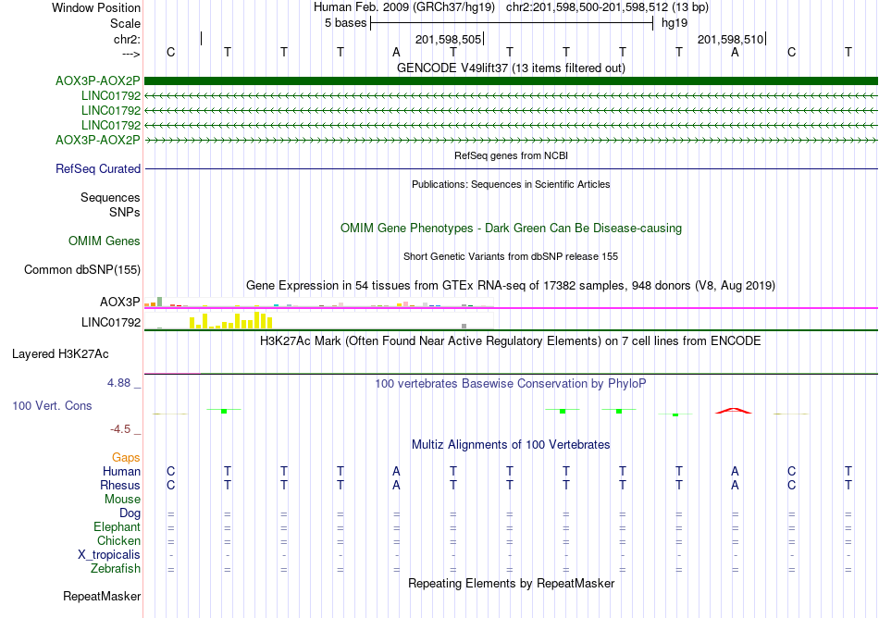Click the RepeatMasker track label
The image size is (879, 618).
click(102, 596)
